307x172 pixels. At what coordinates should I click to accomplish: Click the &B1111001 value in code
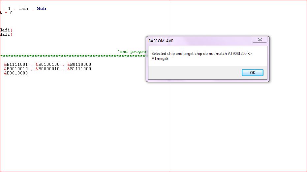[16, 64]
